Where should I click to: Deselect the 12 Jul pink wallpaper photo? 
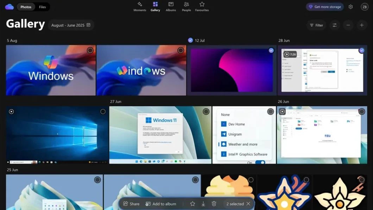(x=271, y=50)
